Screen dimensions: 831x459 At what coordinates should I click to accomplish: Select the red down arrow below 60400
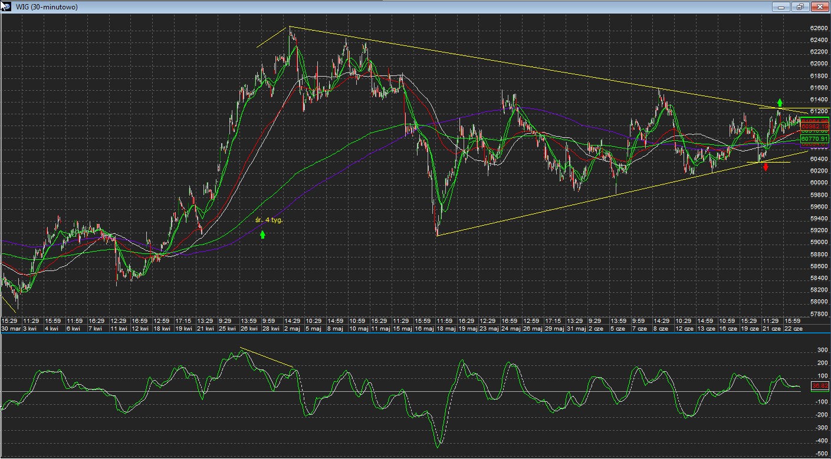(766, 167)
